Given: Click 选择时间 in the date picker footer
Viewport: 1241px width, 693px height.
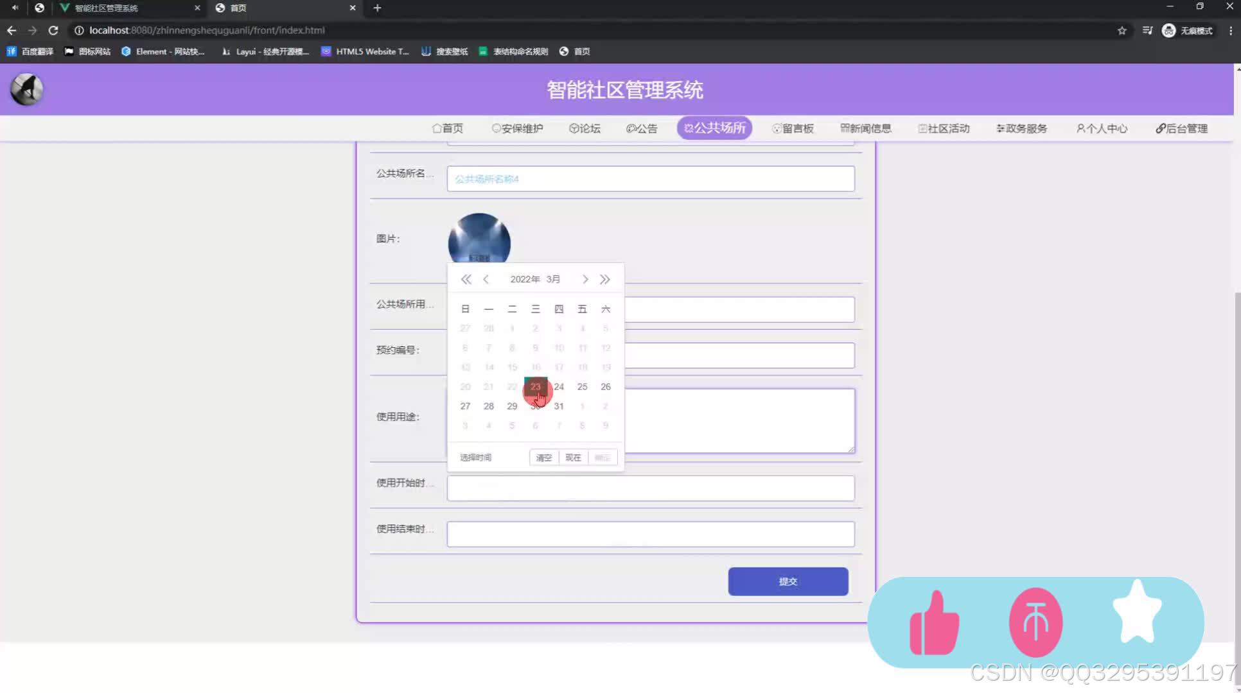Looking at the screenshot, I should point(476,458).
